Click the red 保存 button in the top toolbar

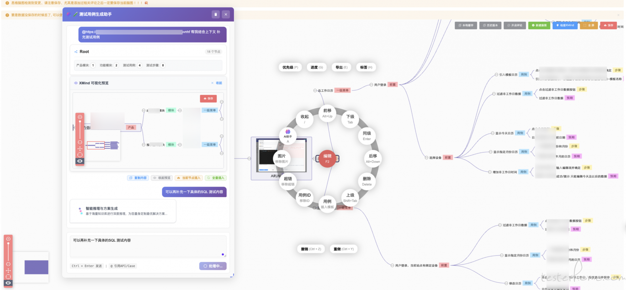(608, 25)
